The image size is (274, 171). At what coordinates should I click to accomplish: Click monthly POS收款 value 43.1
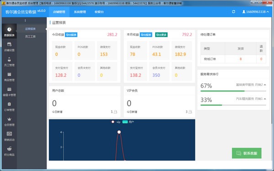tap(156, 54)
